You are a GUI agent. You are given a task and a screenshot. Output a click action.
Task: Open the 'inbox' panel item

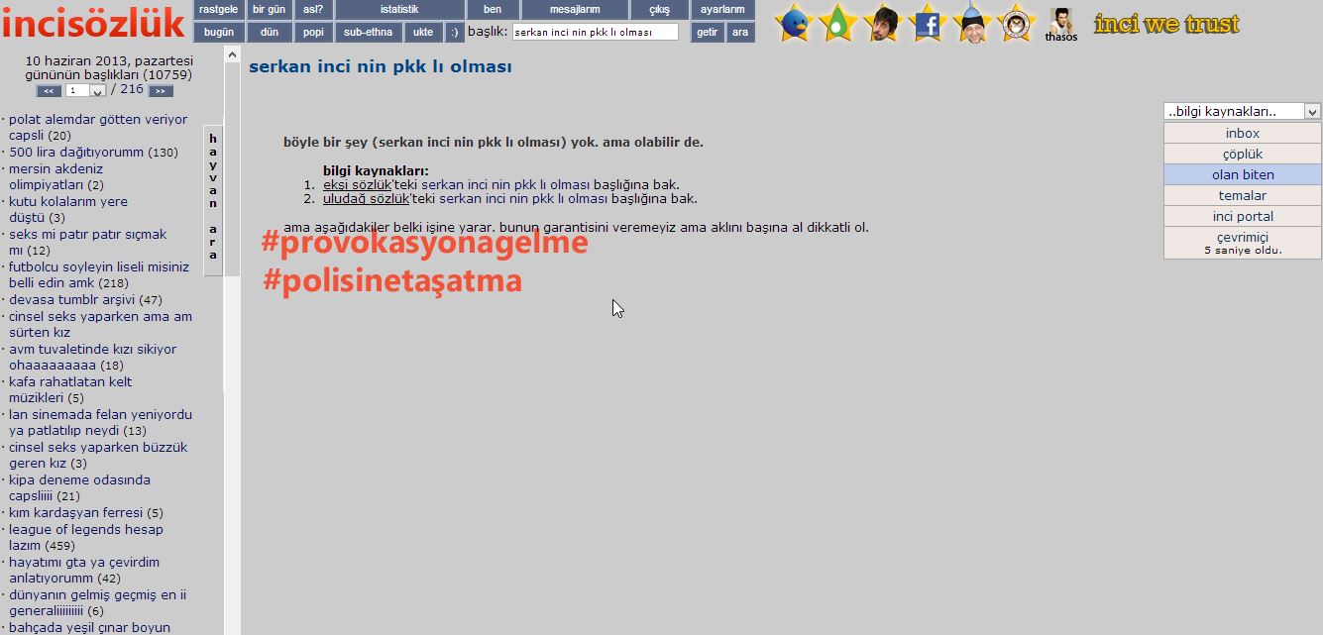pos(1242,133)
